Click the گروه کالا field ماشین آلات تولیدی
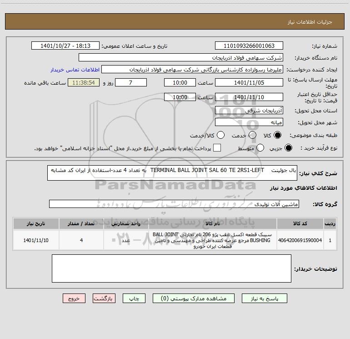Image resolution: width=350 pixels, height=339 pixels. click(174, 204)
